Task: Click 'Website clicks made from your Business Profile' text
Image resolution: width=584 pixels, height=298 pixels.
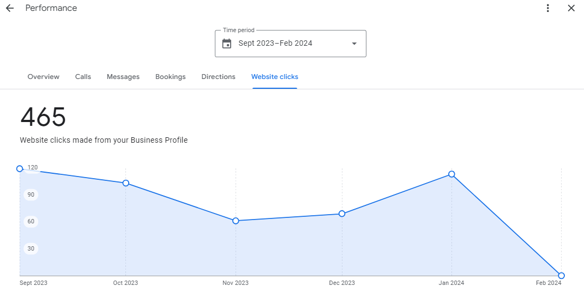Action: tap(104, 140)
